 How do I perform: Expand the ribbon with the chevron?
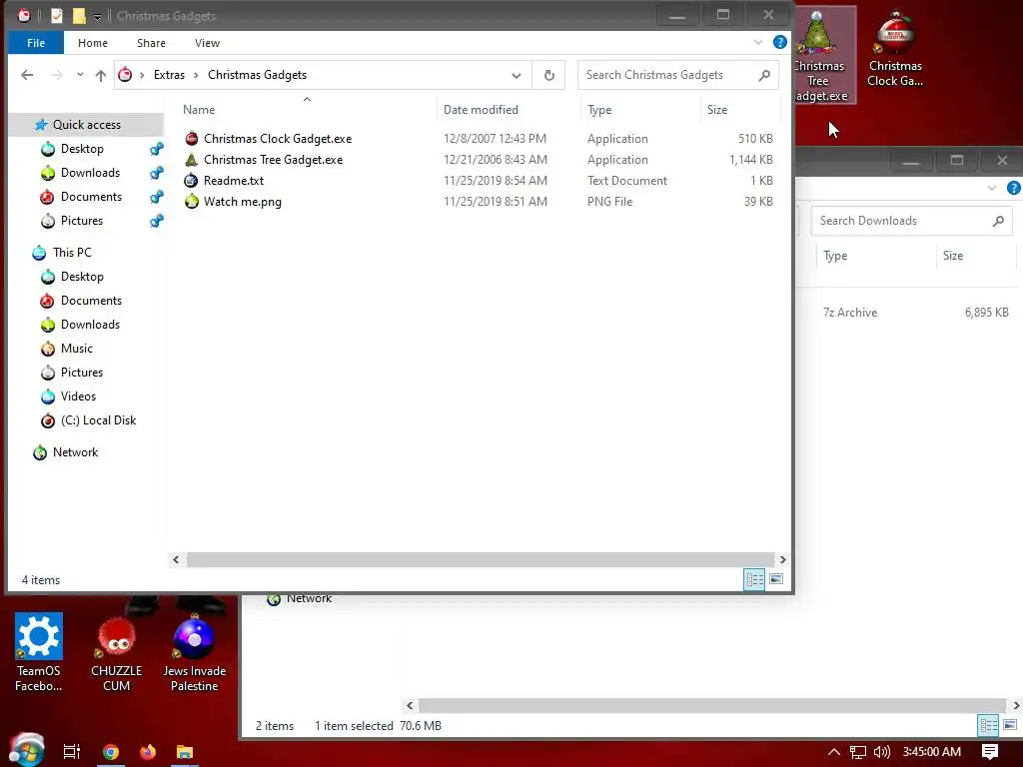(x=758, y=42)
